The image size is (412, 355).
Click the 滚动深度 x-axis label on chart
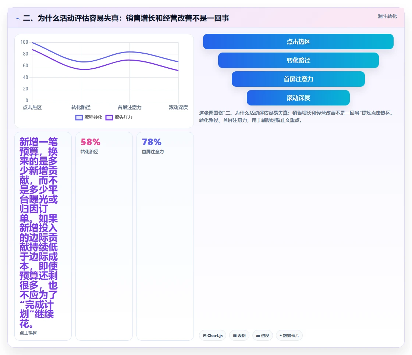point(178,107)
